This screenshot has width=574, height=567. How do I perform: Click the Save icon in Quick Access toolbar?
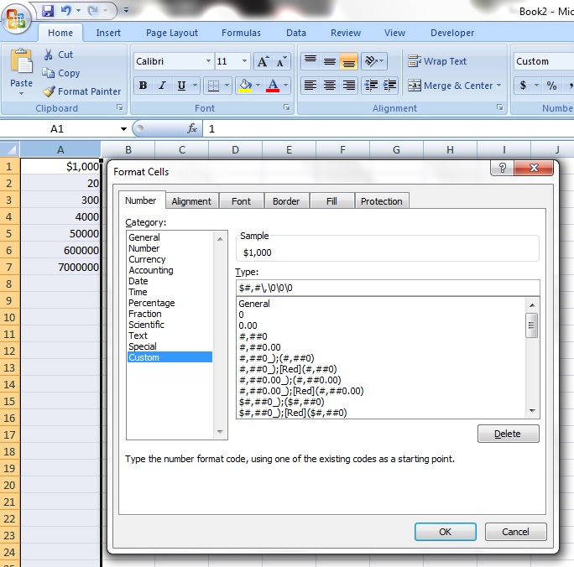pyautogui.click(x=48, y=11)
